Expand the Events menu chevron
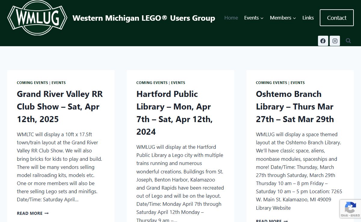 coord(262,18)
